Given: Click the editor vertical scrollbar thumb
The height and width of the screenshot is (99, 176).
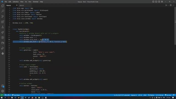Looking at the screenshot, I should tap(175, 26).
